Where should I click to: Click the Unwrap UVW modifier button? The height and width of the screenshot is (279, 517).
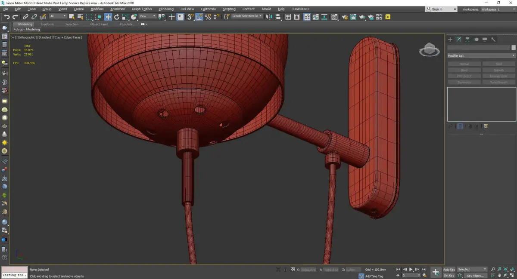click(x=498, y=76)
